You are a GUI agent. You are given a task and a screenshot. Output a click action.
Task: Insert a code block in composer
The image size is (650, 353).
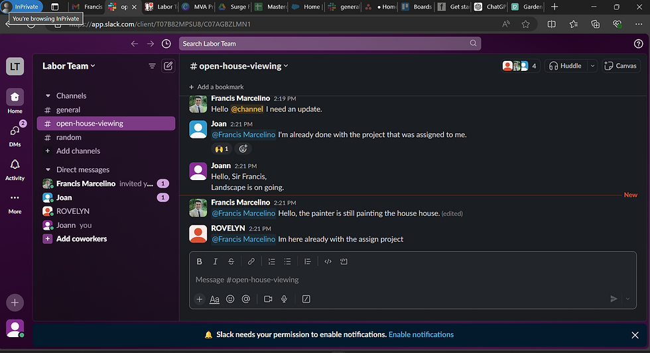(344, 262)
